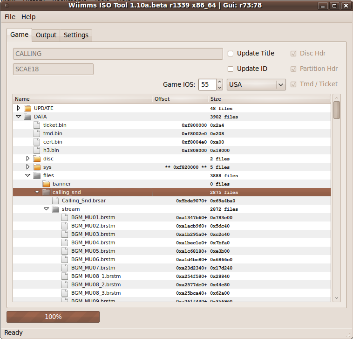This screenshot has width=353, height=339.
Task: Collapse the DATA partition node
Action: (19, 117)
